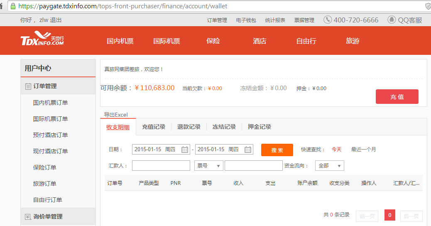
Task: Open 旅游订单 in sidebar
Action: (x=44, y=184)
